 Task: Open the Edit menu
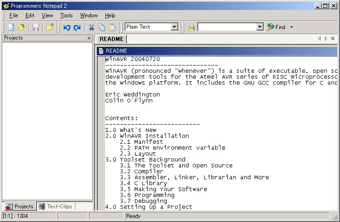point(30,15)
